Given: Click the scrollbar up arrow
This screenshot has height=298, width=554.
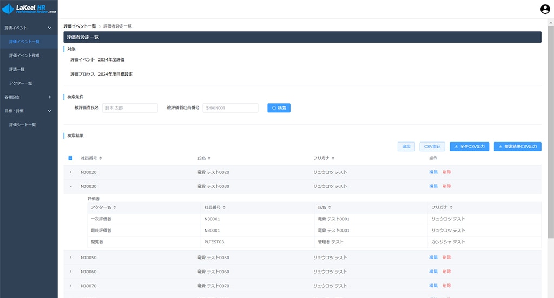Looking at the screenshot, I should click(x=551, y=22).
